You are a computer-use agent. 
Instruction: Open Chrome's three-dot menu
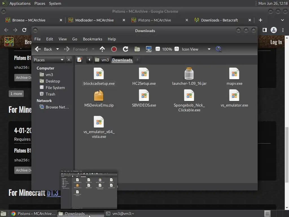(283, 30)
